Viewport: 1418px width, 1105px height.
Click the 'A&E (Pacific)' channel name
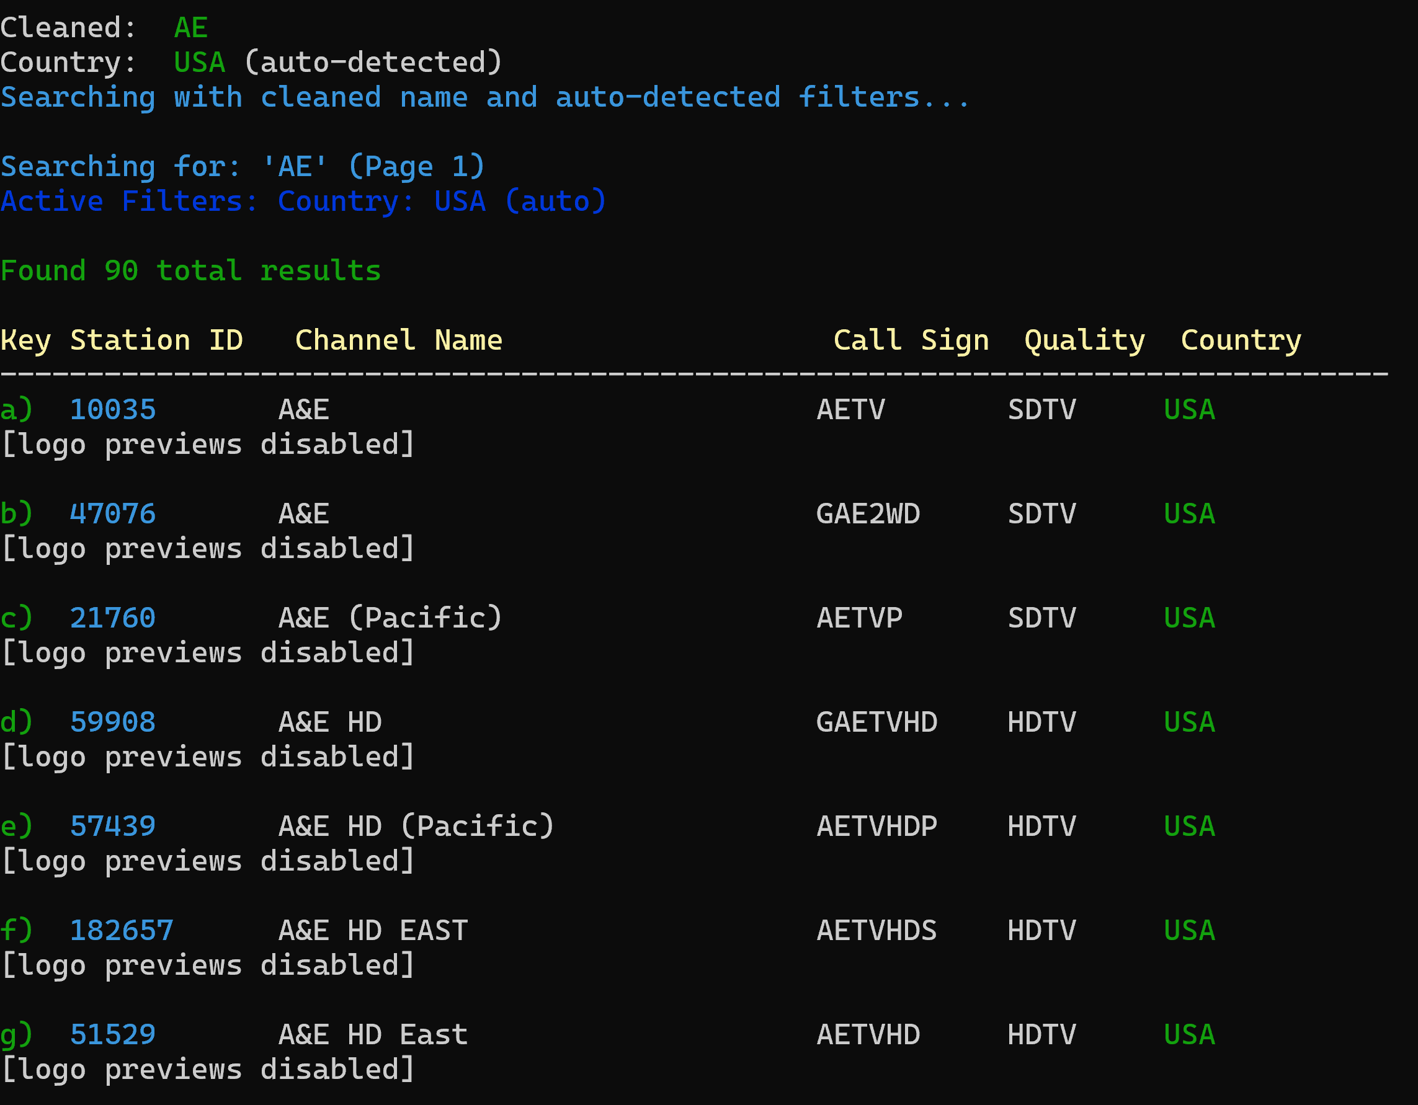tap(390, 618)
